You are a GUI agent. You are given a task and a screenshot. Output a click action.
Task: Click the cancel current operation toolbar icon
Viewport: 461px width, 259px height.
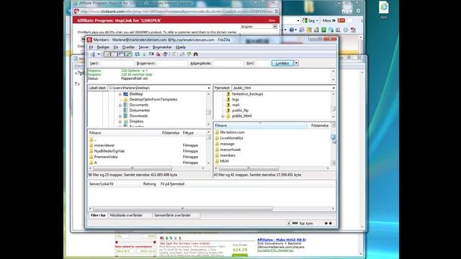point(151,55)
